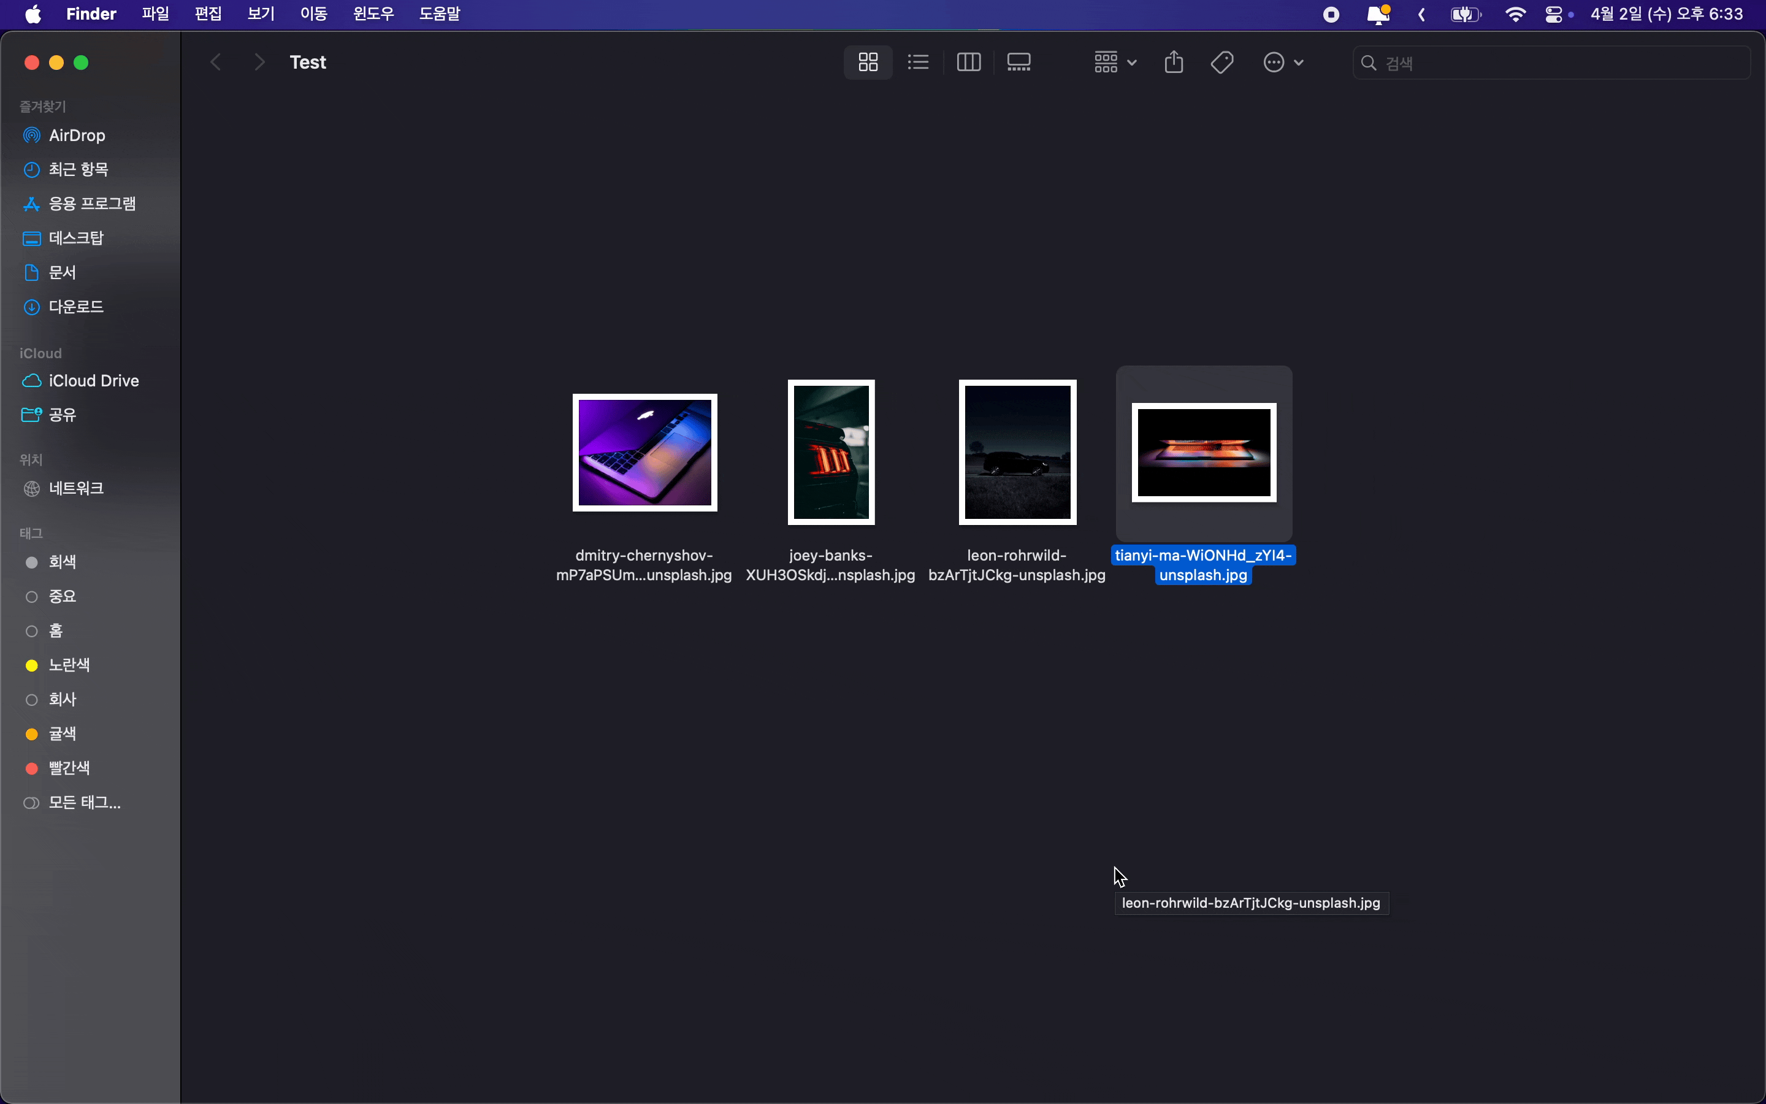Viewport: 1766px width, 1104px height.
Task: Open the tag editor icon
Action: point(1222,62)
